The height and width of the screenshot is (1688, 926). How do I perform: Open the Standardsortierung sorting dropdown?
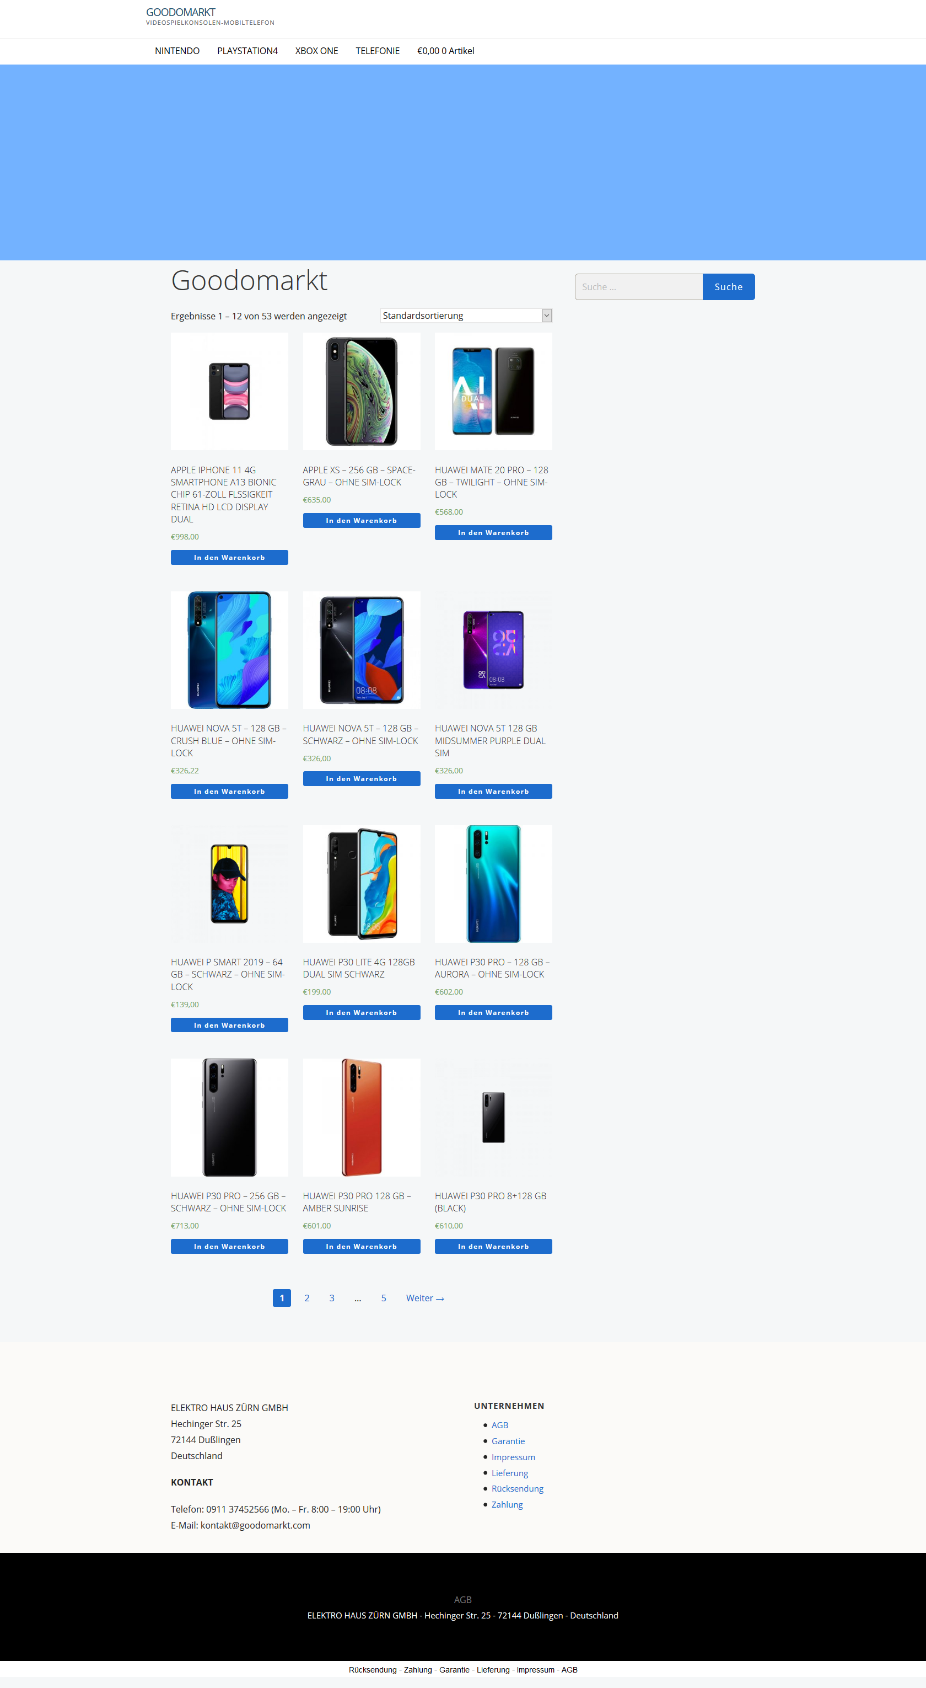(x=466, y=315)
